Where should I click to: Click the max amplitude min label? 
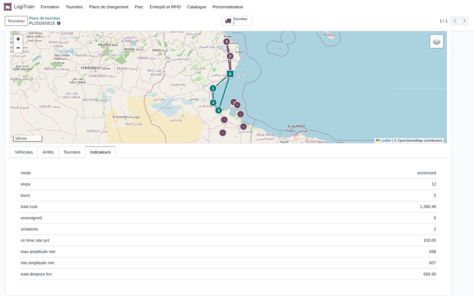click(x=38, y=252)
